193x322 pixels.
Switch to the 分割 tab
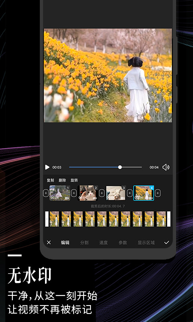[x=84, y=243]
